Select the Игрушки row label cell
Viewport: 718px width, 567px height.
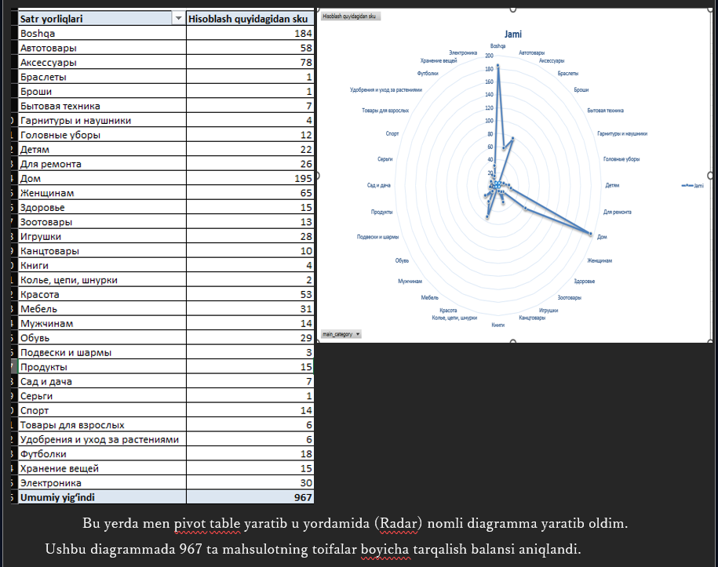102,236
